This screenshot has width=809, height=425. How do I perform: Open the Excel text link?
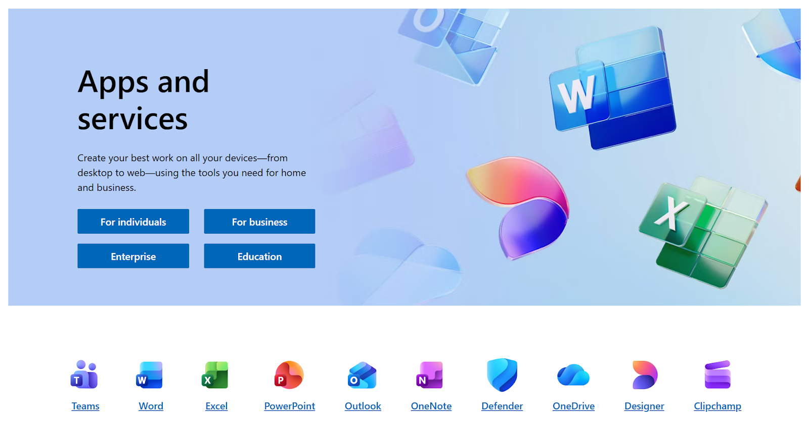[216, 406]
